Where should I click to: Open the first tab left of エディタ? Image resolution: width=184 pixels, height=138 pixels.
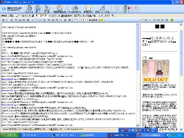(x=20, y=16)
